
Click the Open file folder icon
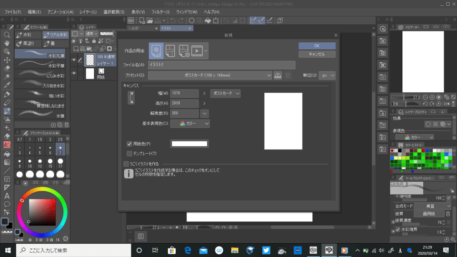150,20
